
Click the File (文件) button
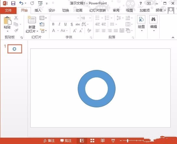[8, 10]
